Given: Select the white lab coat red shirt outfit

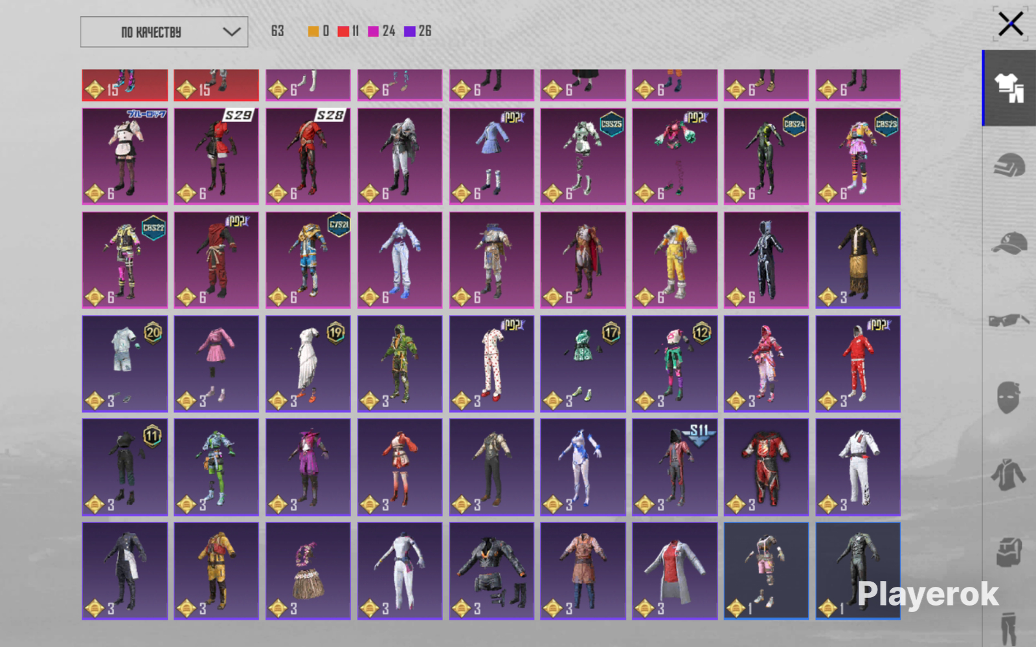Looking at the screenshot, I should pyautogui.click(x=675, y=571).
